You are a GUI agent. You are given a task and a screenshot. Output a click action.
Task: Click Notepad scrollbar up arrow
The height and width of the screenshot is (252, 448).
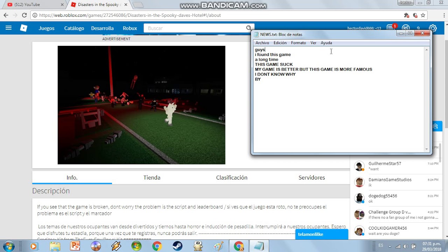(x=427, y=50)
